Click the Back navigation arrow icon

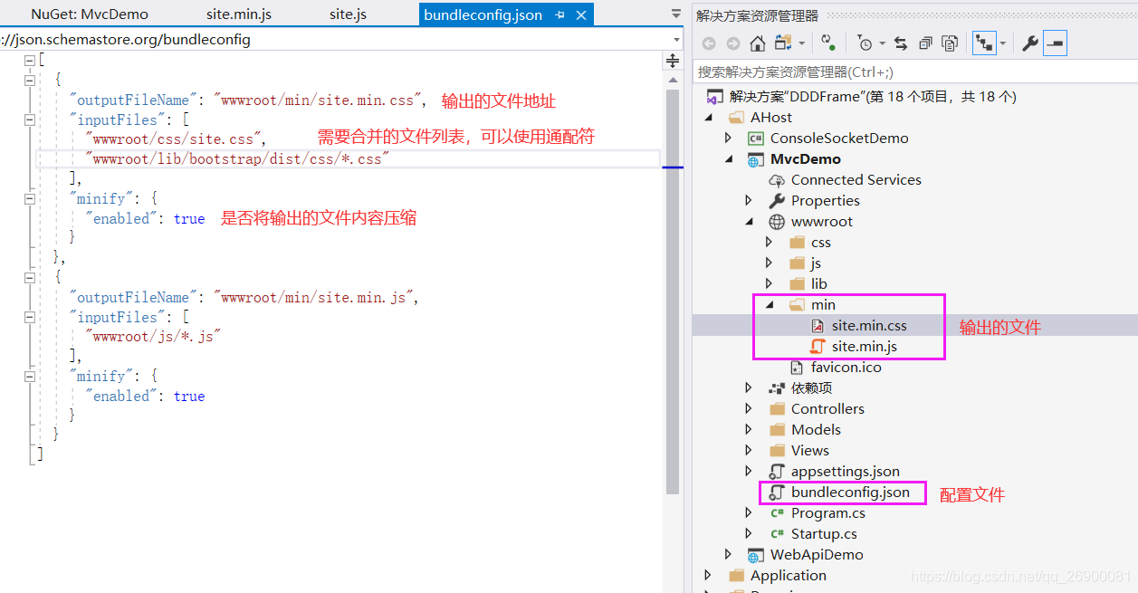click(710, 43)
